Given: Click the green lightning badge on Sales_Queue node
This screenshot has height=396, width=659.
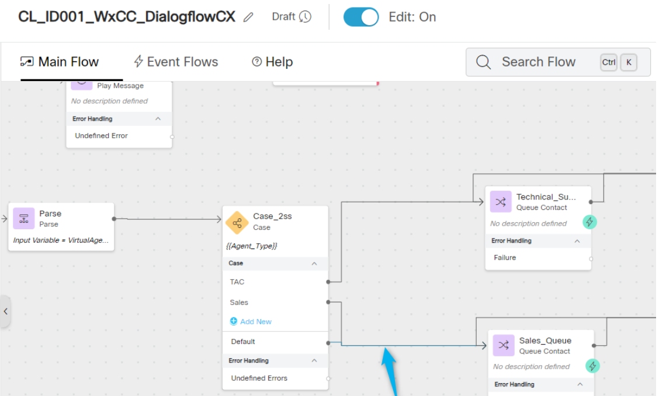Looking at the screenshot, I should (x=592, y=366).
